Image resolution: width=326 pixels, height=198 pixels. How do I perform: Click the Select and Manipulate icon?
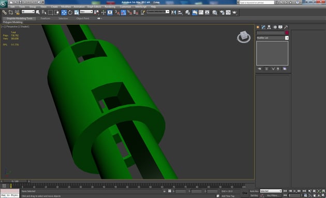pyautogui.click(x=103, y=12)
